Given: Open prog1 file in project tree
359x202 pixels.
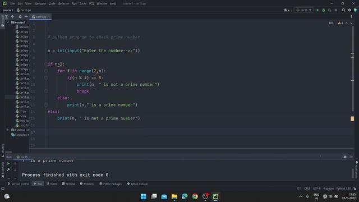Looking at the screenshot, I should [x=22, y=121].
